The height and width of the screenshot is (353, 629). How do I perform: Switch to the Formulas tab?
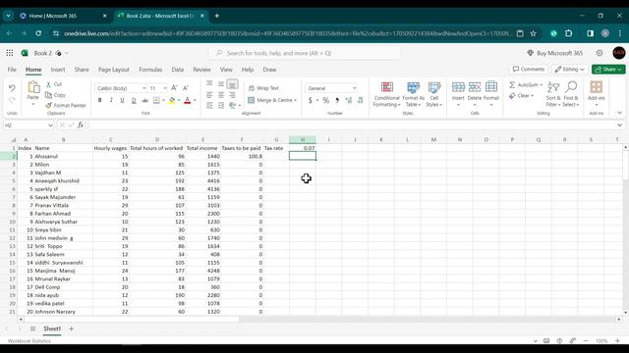click(150, 70)
